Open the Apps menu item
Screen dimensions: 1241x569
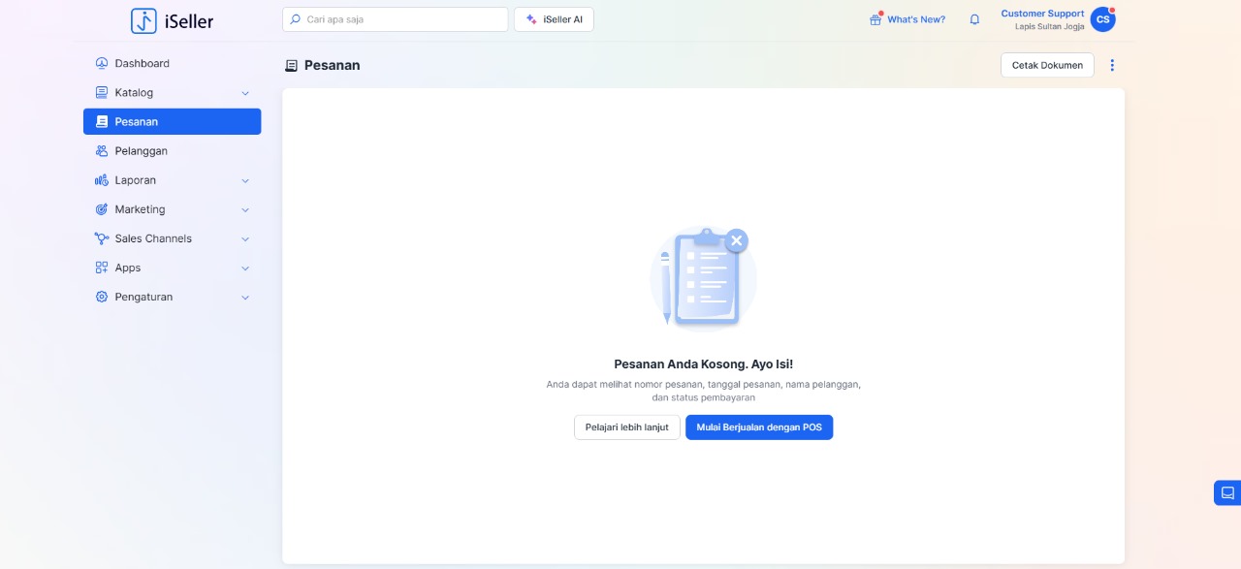point(128,268)
